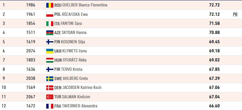Click the Azerbaijan flag icon
This screenshot has width=242, height=110.
click(50, 32)
